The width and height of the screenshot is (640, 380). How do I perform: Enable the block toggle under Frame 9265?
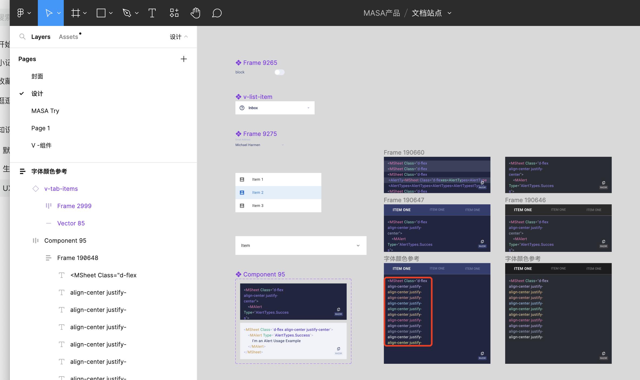(x=279, y=72)
